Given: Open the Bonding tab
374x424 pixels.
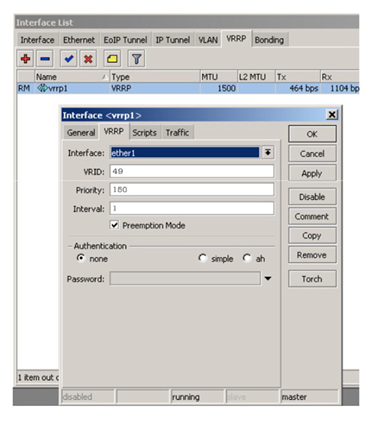Looking at the screenshot, I should pos(269,40).
